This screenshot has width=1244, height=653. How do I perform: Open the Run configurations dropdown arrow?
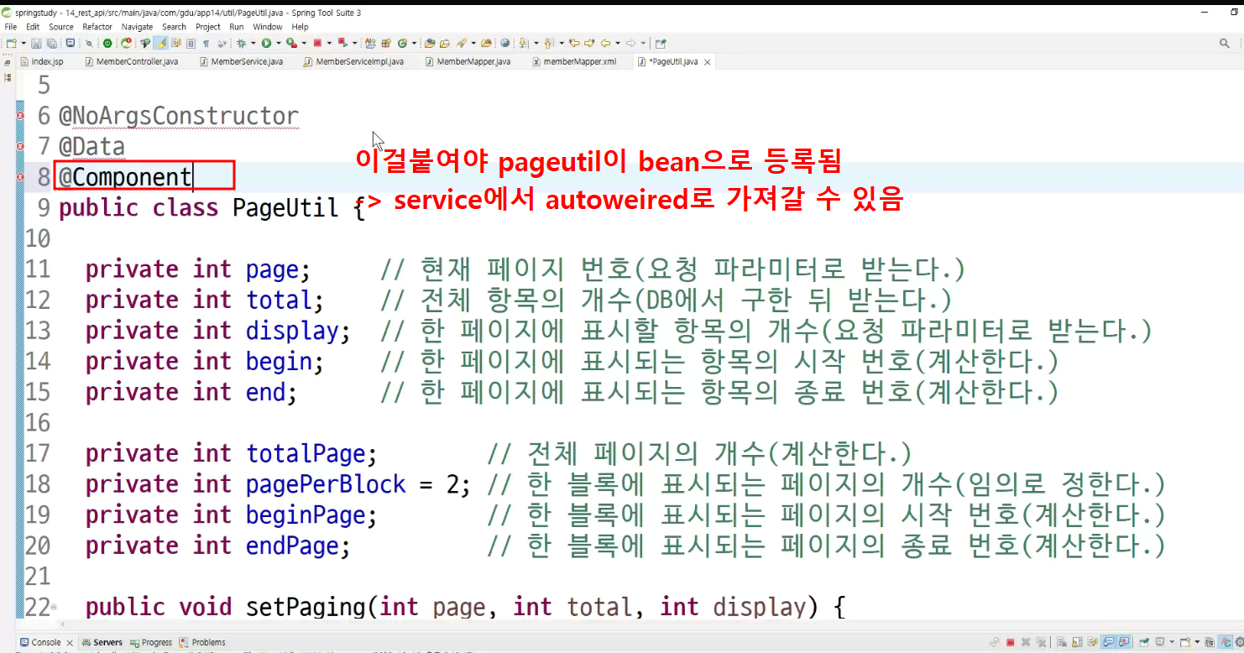tap(279, 43)
